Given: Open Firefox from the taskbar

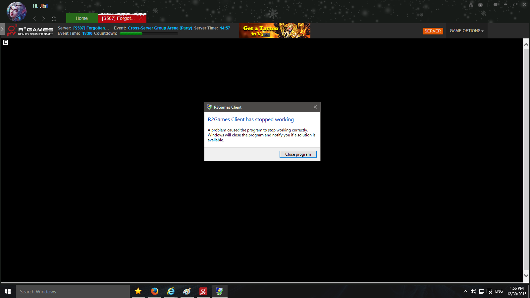Looking at the screenshot, I should point(154,291).
